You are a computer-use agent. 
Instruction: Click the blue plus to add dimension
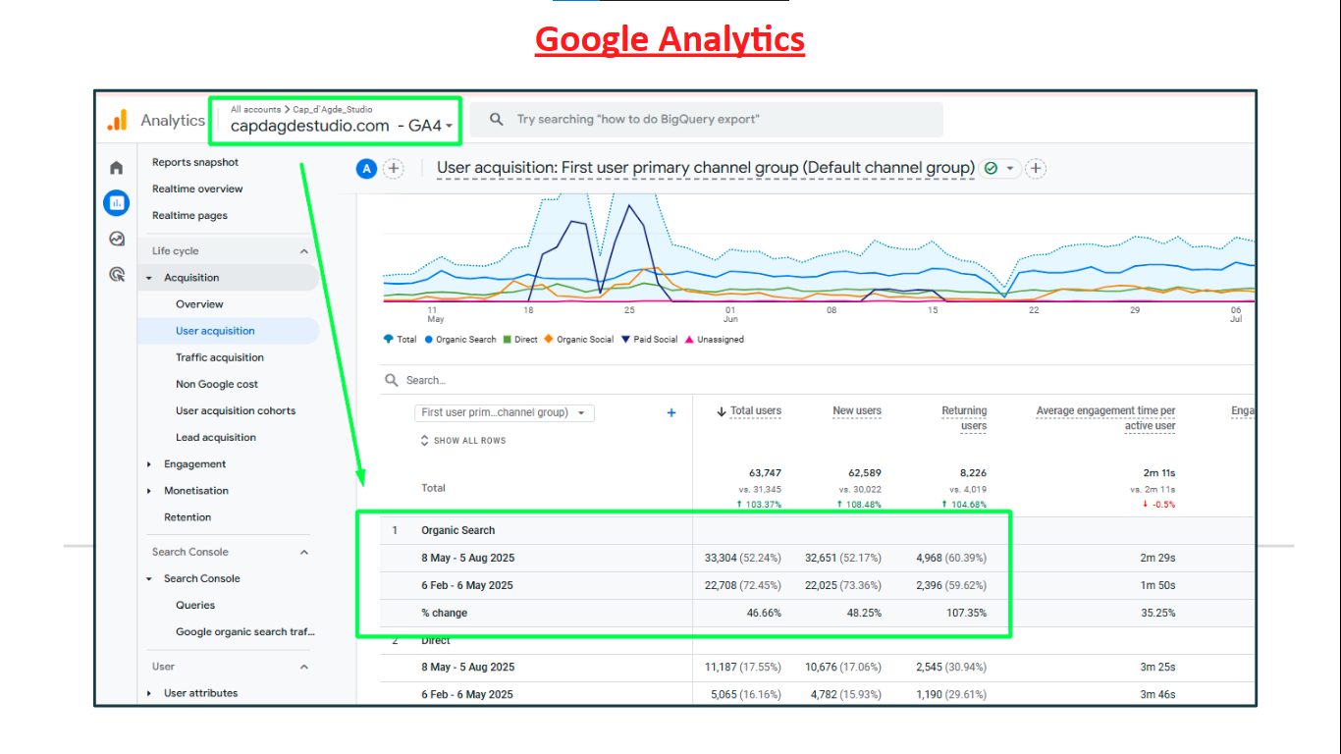(671, 413)
